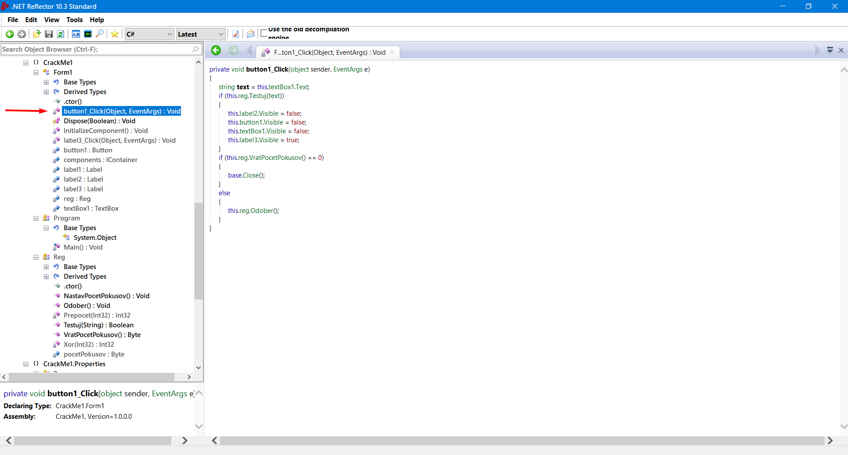Open the File menu
Viewport: 848px width, 455px height.
13,20
